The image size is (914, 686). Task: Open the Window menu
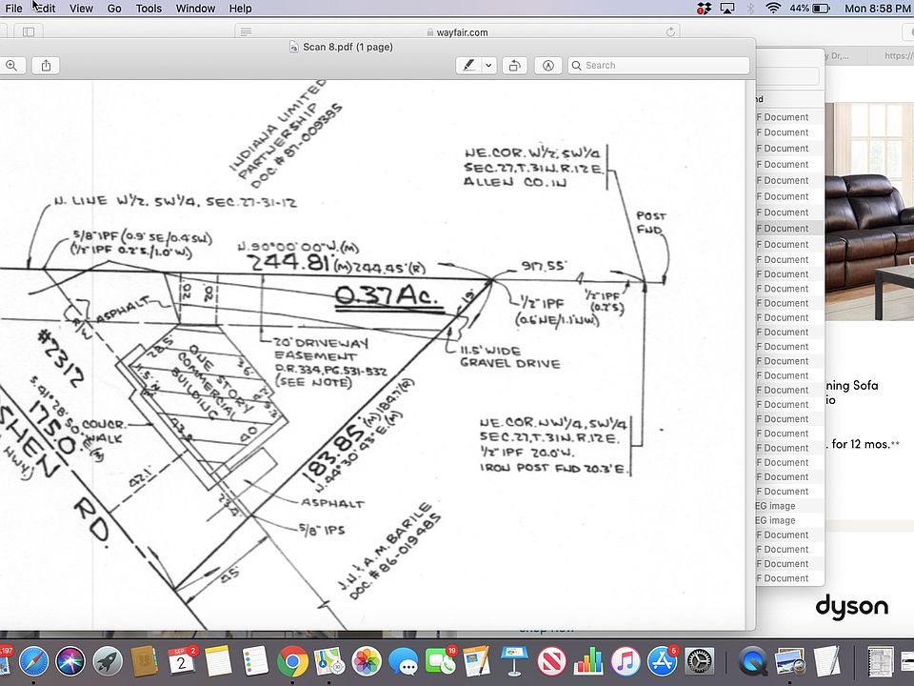point(195,8)
